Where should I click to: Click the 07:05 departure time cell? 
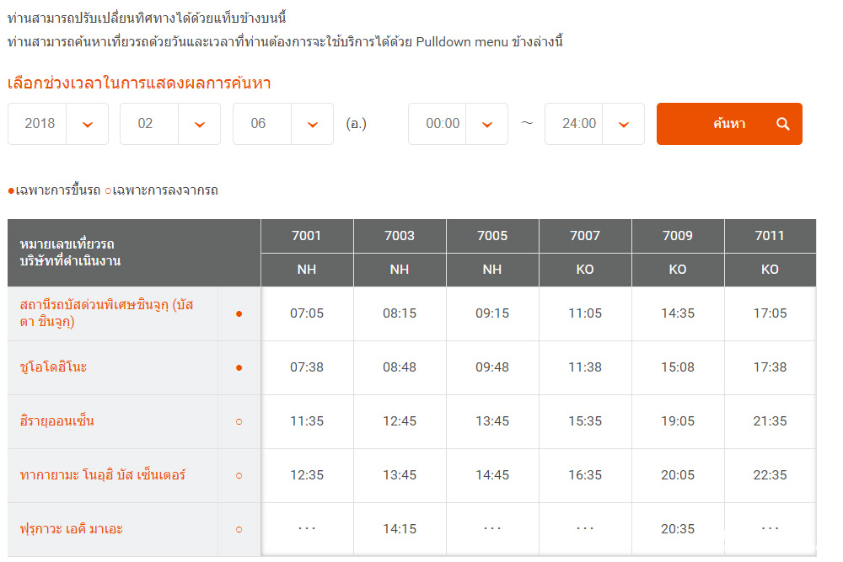[x=307, y=313]
